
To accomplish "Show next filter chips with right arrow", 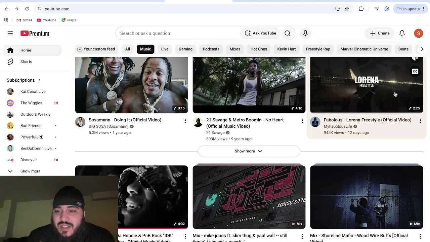I will [422, 49].
